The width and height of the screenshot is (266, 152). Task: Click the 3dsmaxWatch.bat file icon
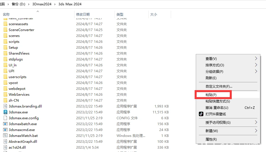pos(5,135)
